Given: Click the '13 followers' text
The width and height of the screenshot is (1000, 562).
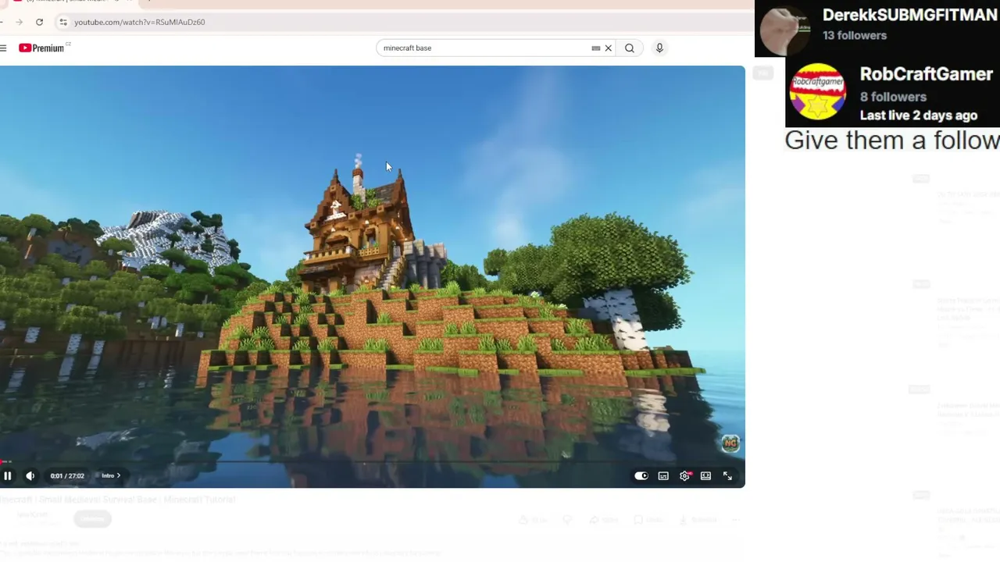Looking at the screenshot, I should [855, 35].
